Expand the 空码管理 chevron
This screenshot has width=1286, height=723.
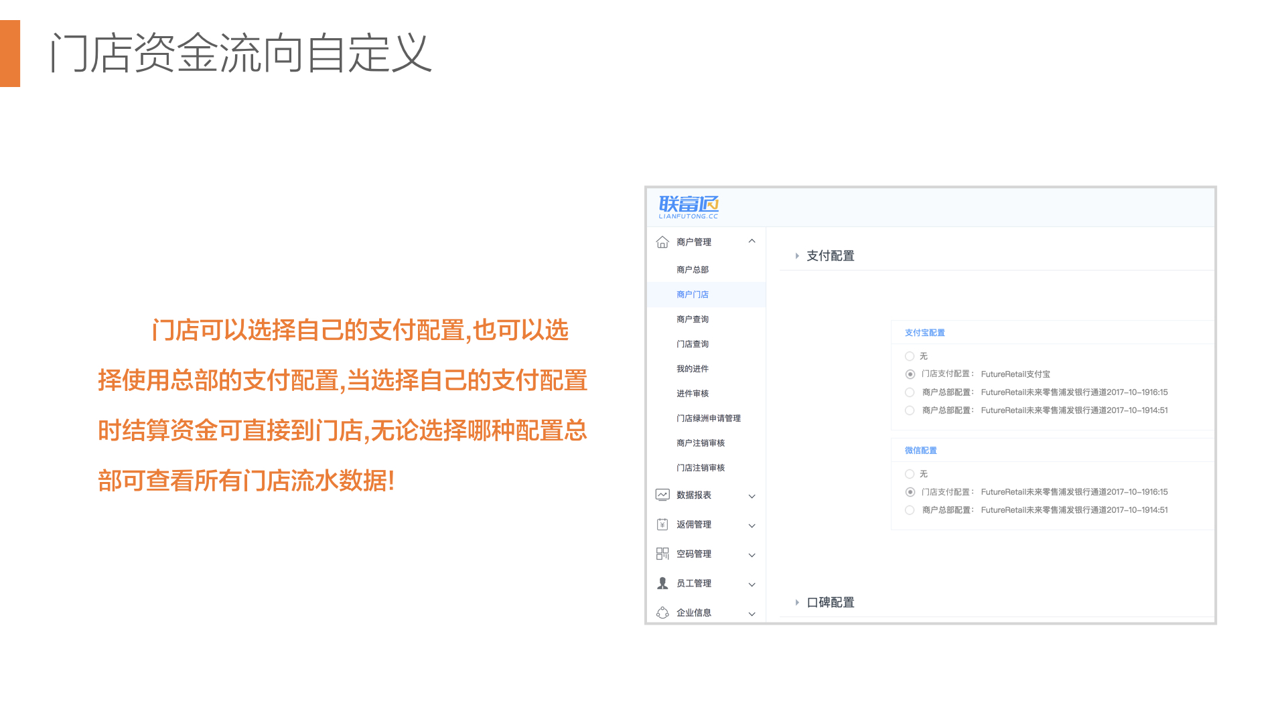tap(752, 555)
